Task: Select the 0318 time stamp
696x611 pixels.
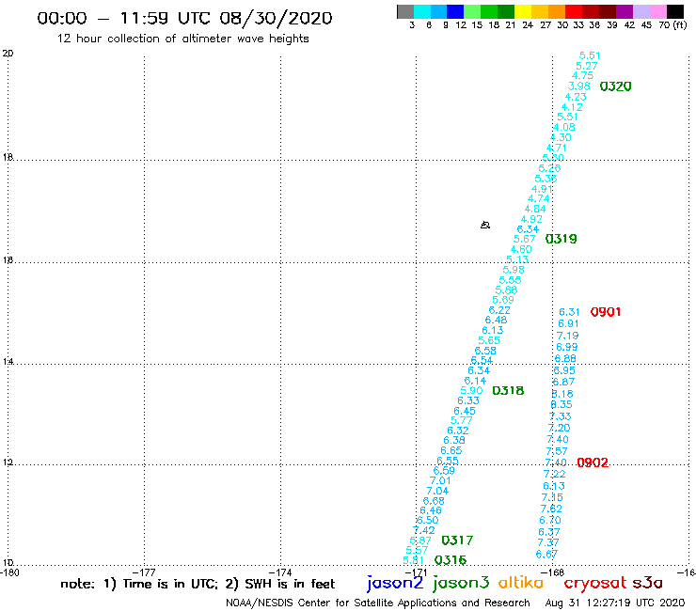Action: [508, 390]
